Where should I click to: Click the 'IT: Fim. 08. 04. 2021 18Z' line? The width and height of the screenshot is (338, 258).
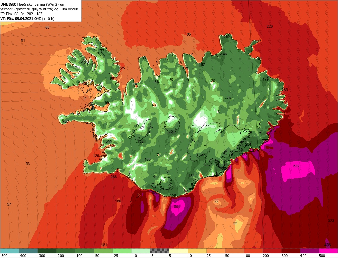(x=21, y=14)
